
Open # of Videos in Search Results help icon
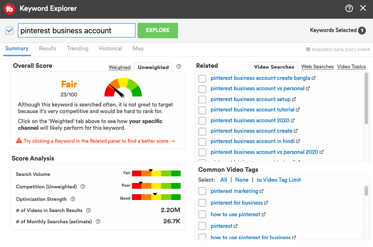(88, 210)
